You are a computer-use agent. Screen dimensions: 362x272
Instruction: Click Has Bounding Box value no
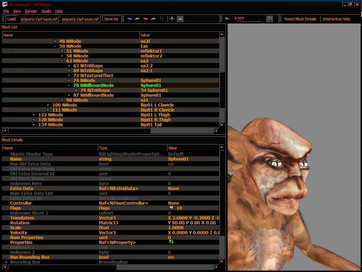click(x=171, y=257)
